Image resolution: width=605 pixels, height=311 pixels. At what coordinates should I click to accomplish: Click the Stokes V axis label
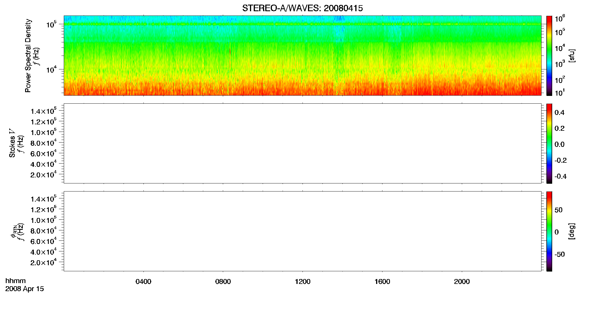[12, 143]
